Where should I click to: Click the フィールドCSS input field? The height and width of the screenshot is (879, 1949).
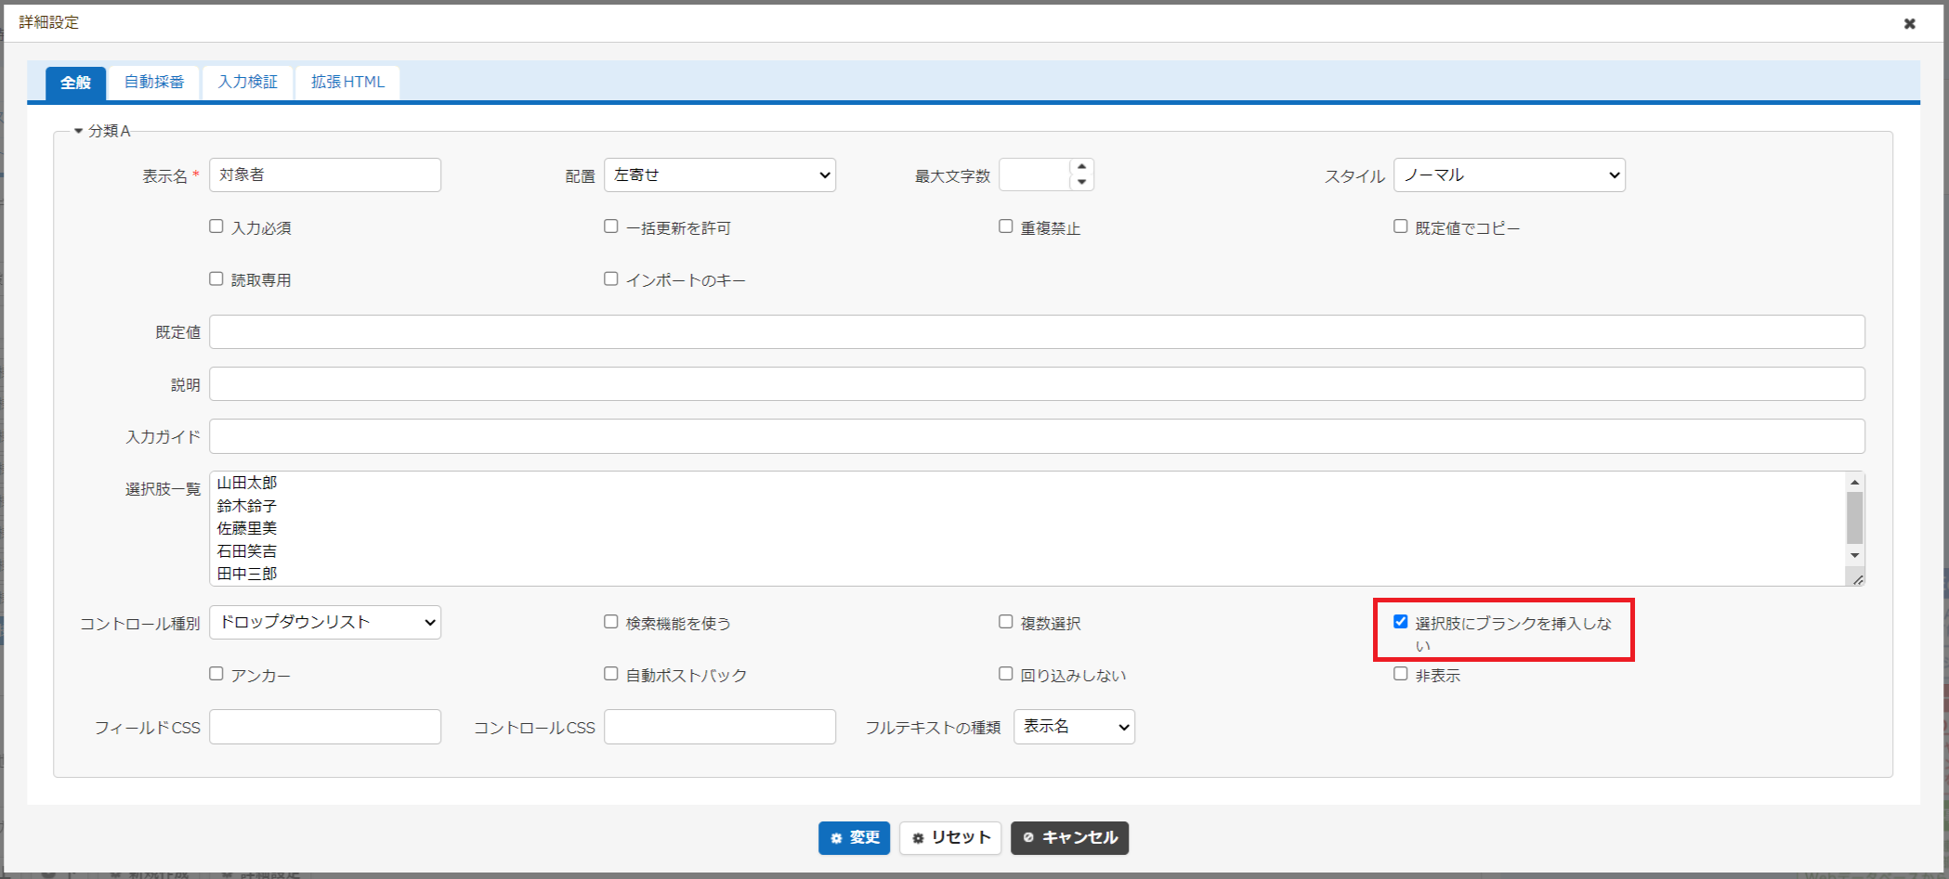click(325, 727)
